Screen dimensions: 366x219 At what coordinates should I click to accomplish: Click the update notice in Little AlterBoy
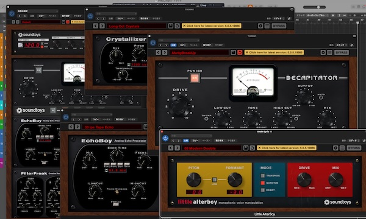point(287,148)
